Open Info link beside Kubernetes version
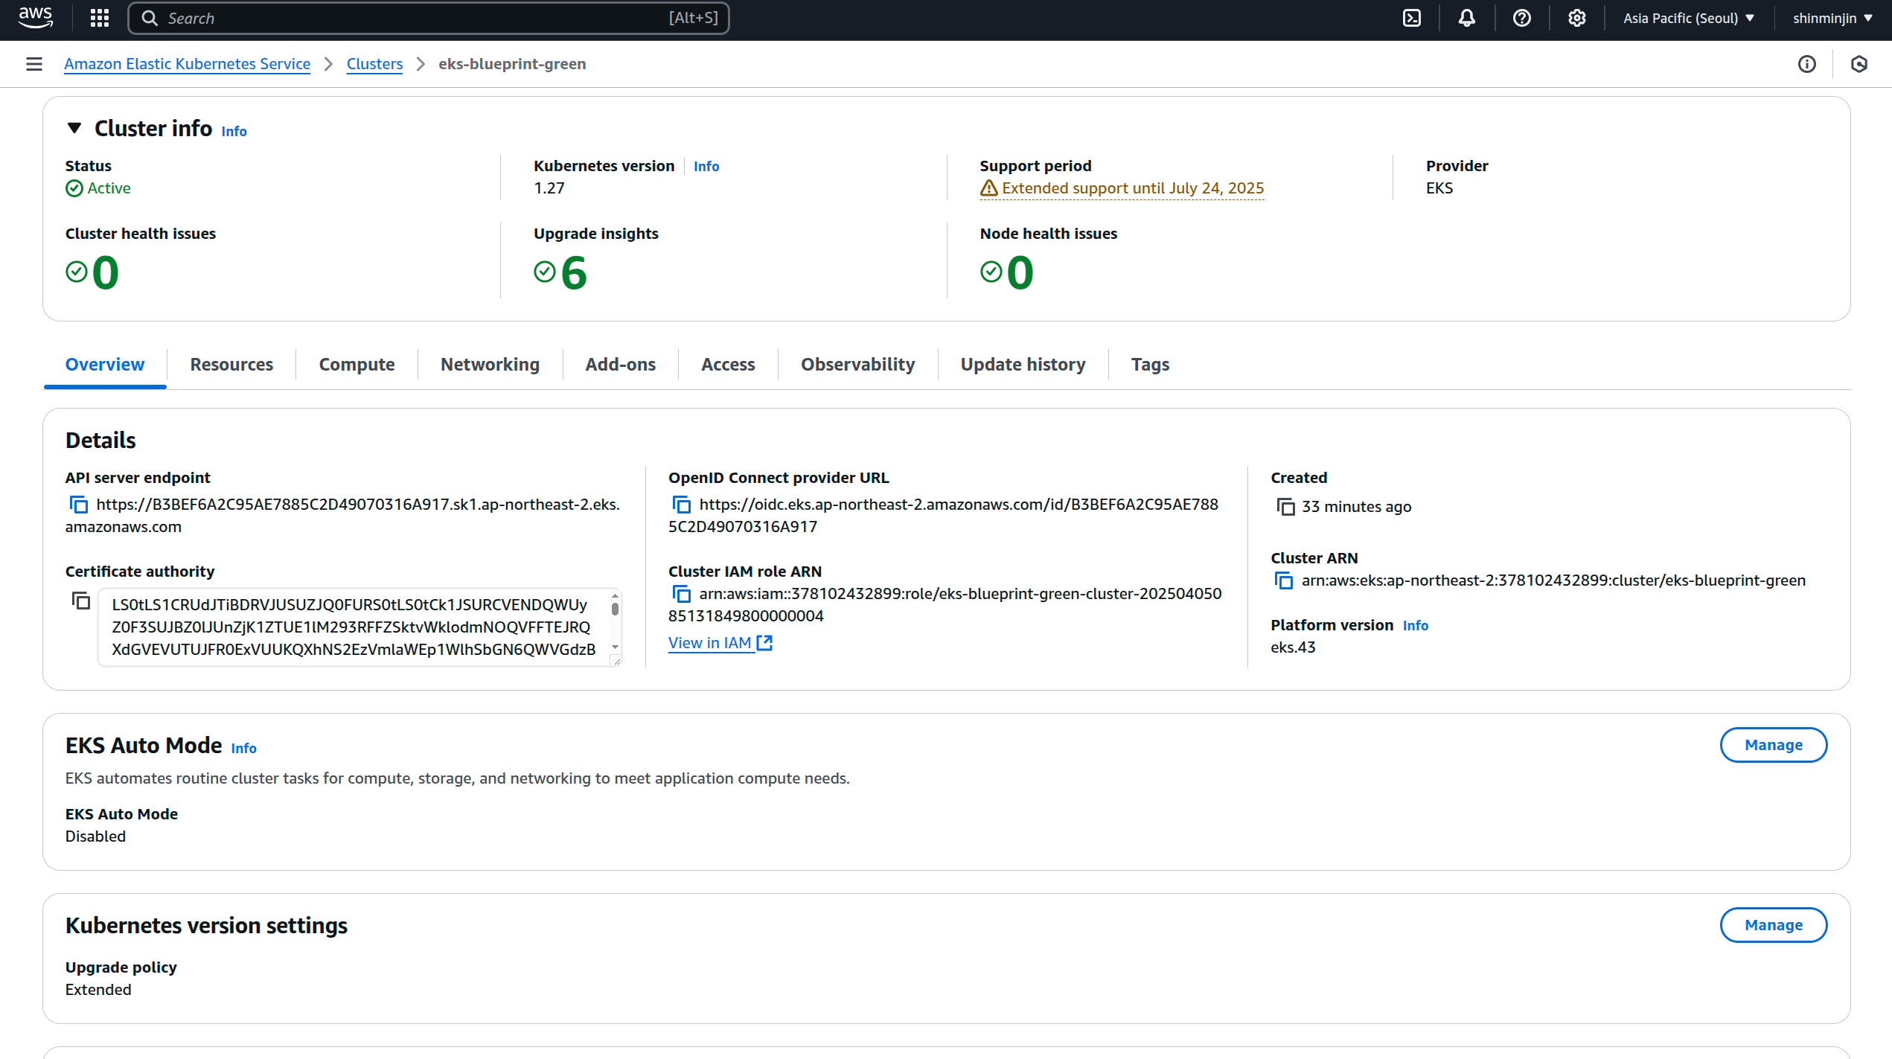 click(x=706, y=166)
